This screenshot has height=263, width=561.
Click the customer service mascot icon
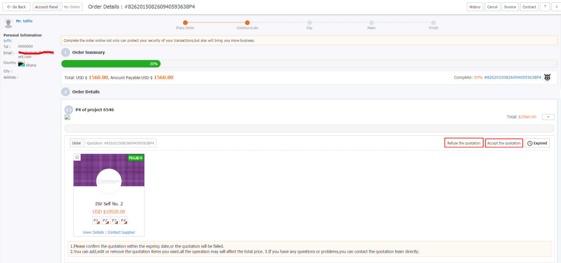click(547, 77)
